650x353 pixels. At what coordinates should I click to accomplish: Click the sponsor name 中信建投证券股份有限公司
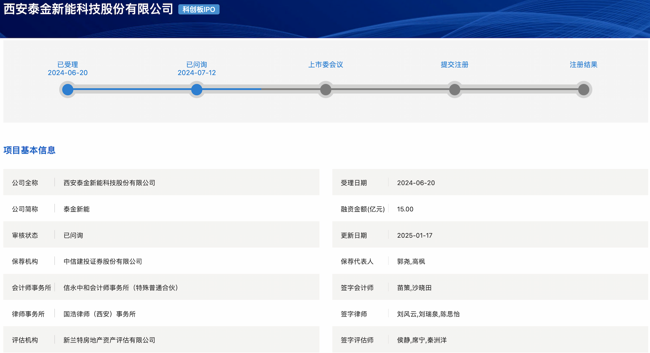(103, 262)
